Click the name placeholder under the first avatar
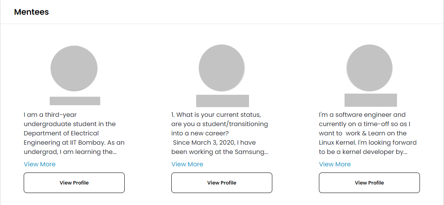The image size is (444, 205). (75, 101)
